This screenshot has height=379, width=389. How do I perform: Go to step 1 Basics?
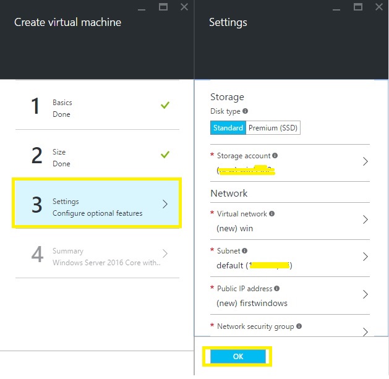(97, 108)
